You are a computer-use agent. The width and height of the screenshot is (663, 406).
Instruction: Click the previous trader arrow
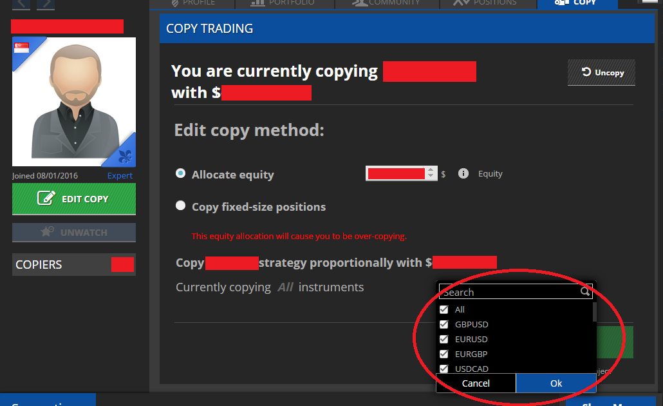point(21,4)
